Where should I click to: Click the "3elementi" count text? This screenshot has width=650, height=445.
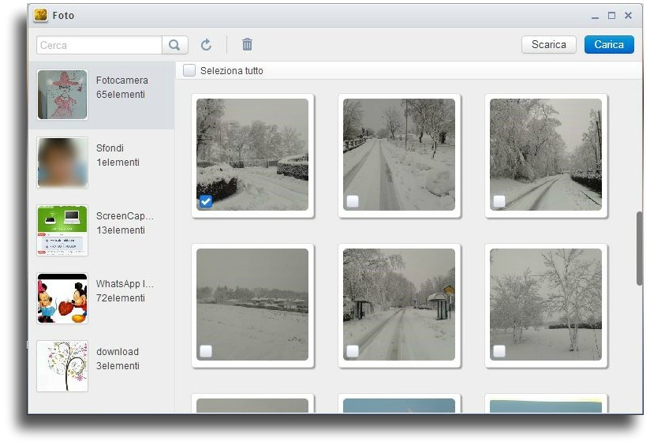coord(118,366)
